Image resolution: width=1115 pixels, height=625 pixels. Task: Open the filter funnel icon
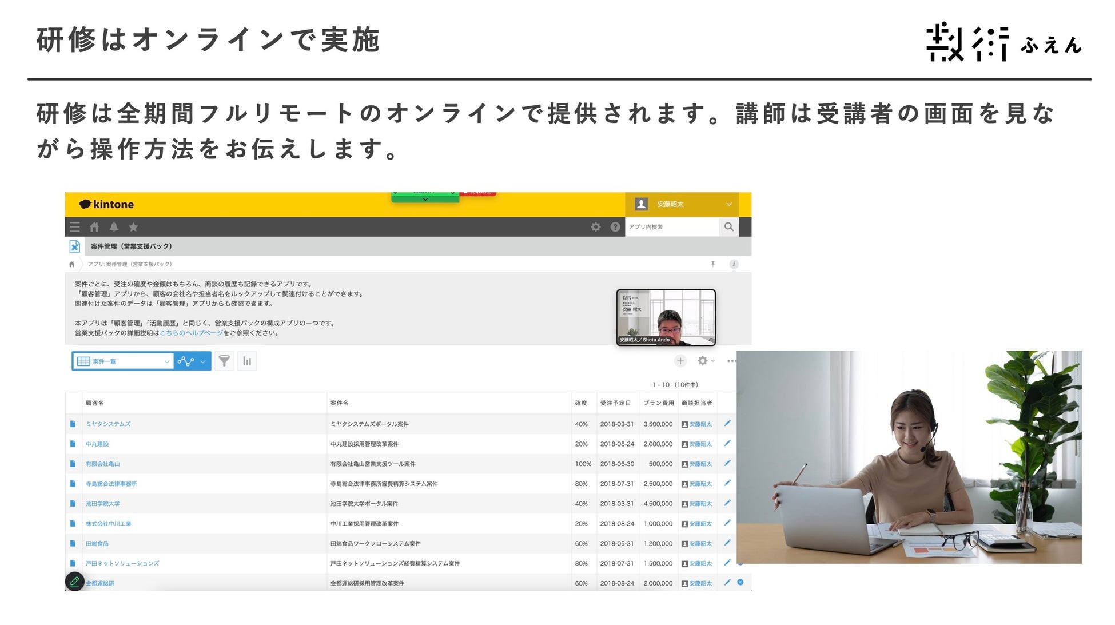point(224,361)
